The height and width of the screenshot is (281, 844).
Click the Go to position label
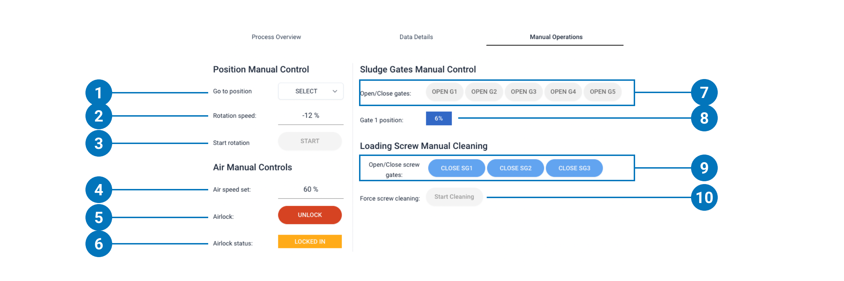pos(232,91)
